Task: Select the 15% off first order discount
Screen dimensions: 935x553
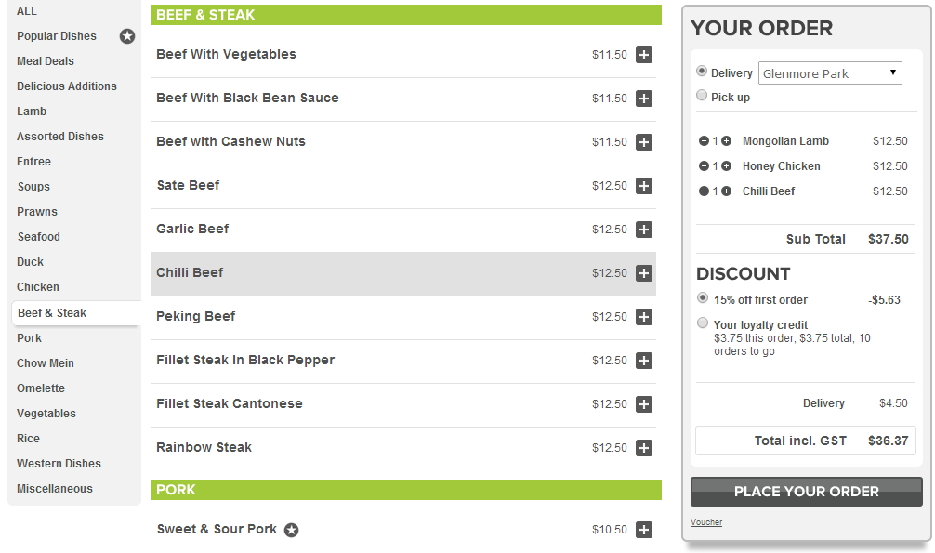Action: (703, 298)
